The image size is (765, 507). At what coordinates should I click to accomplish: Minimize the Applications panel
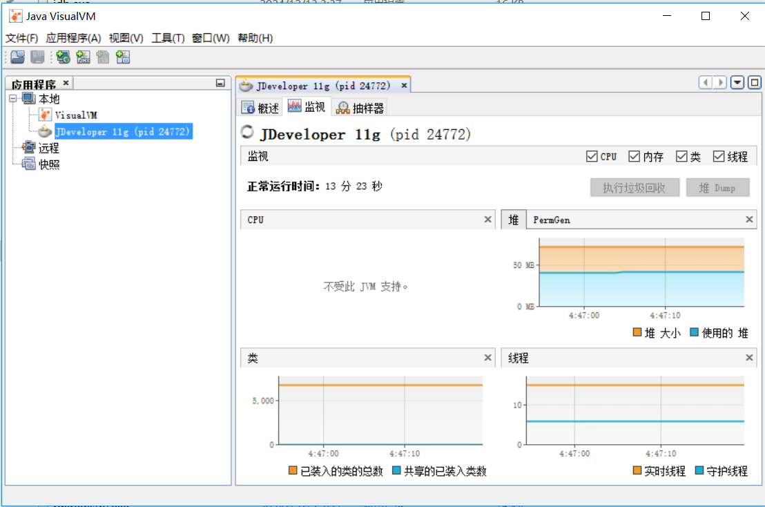coord(220,84)
